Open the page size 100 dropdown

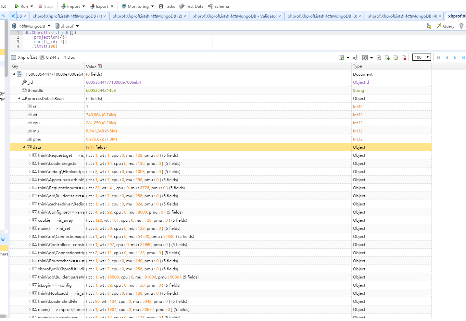(x=422, y=57)
